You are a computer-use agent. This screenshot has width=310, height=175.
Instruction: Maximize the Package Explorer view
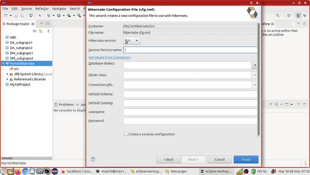point(48,24)
